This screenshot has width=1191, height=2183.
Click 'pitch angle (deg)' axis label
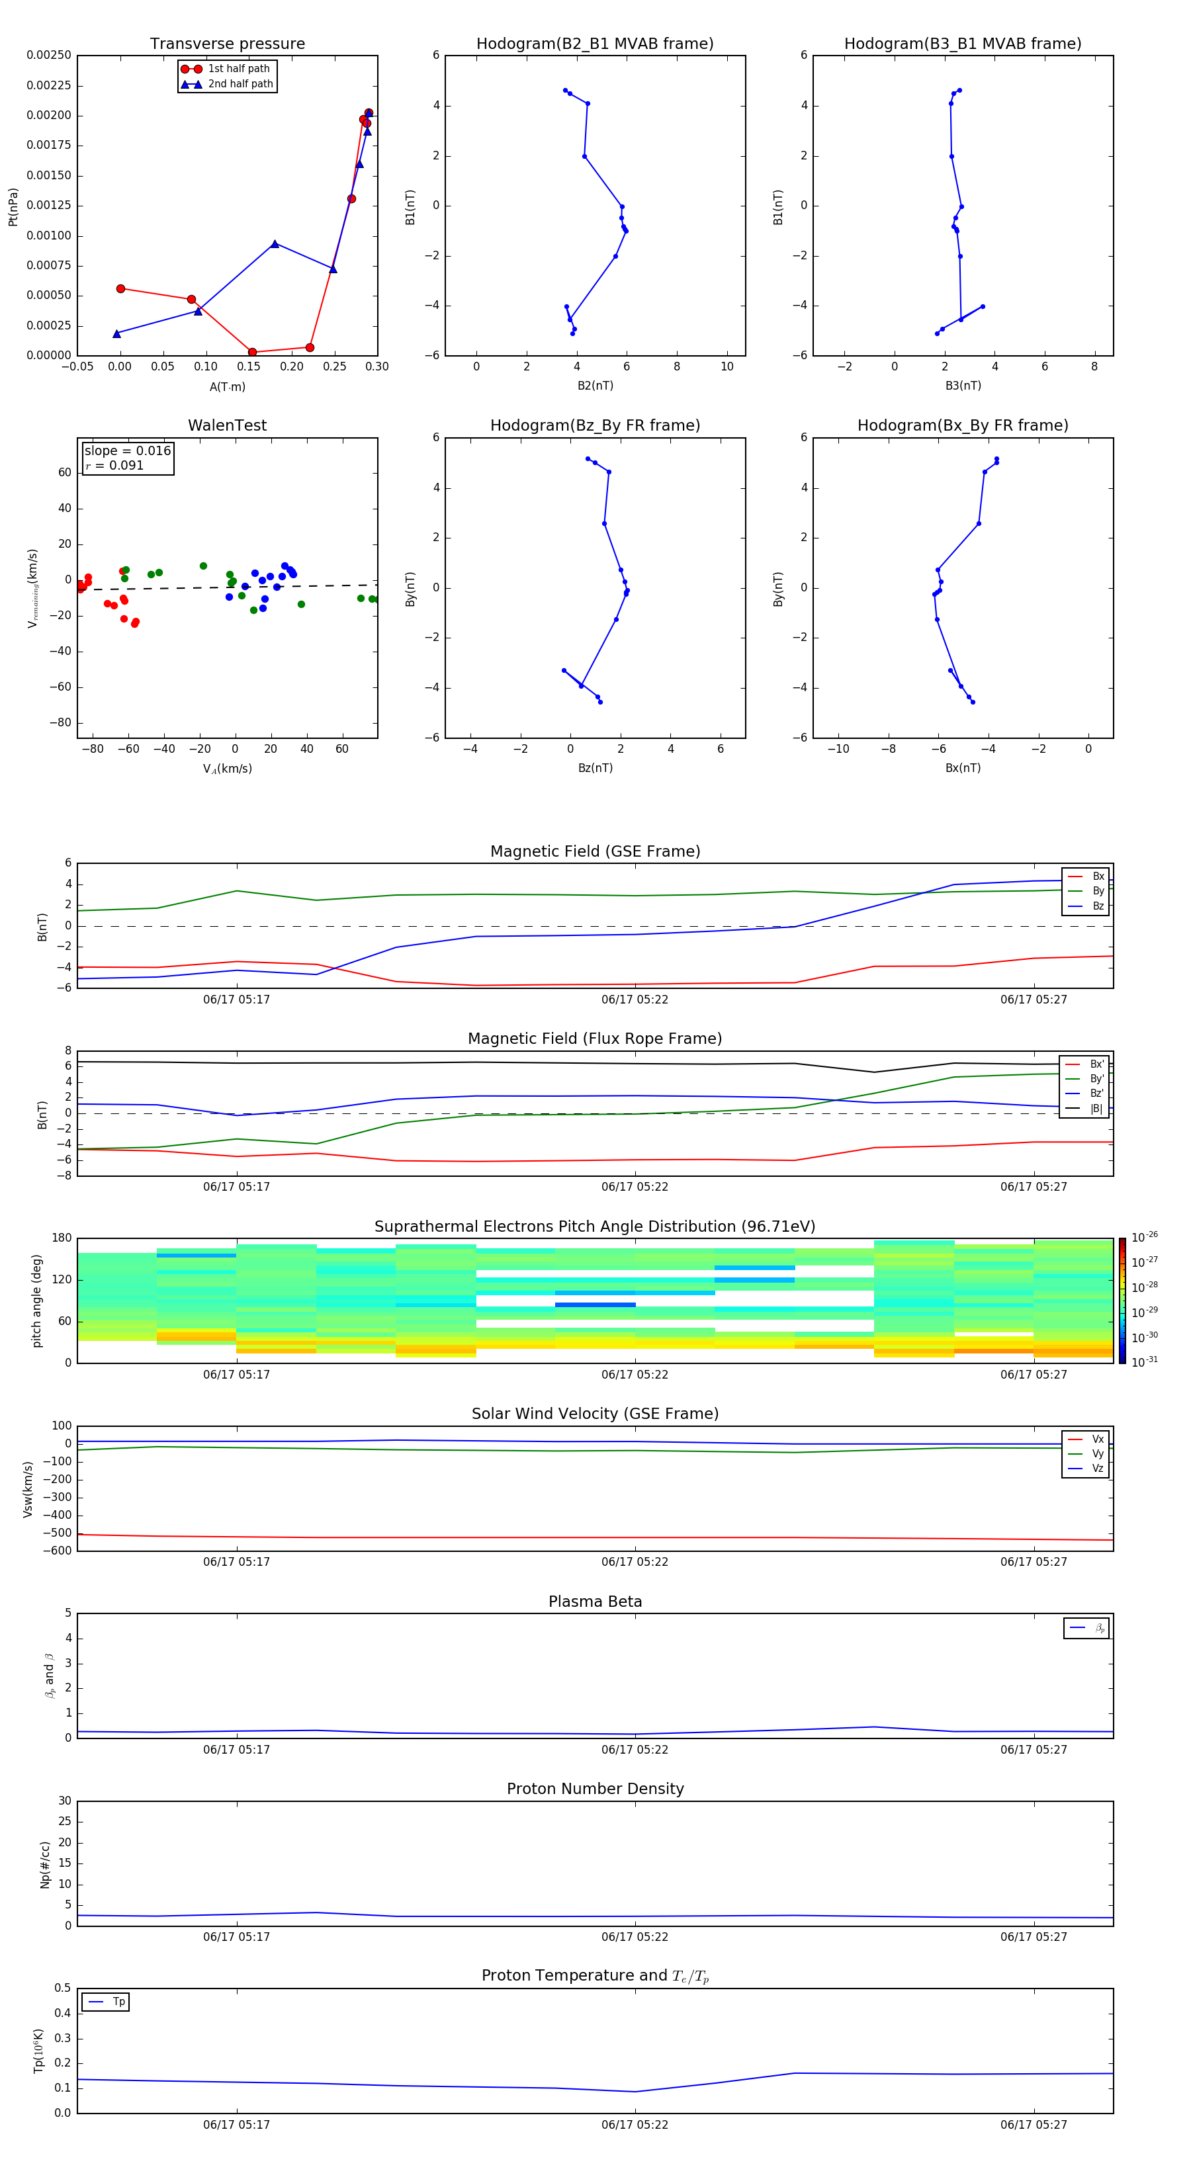(x=36, y=1301)
